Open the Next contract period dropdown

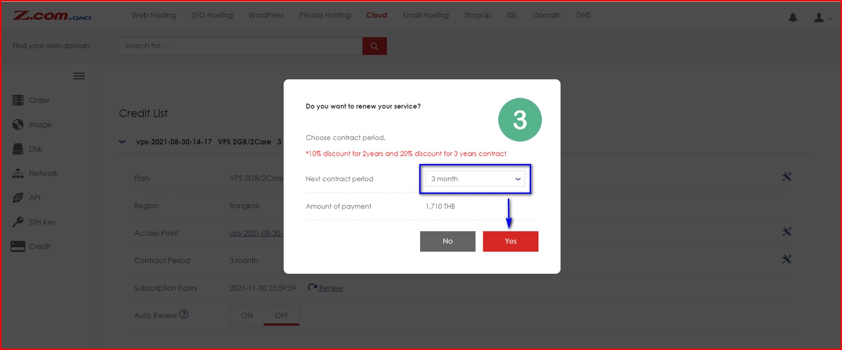click(475, 179)
